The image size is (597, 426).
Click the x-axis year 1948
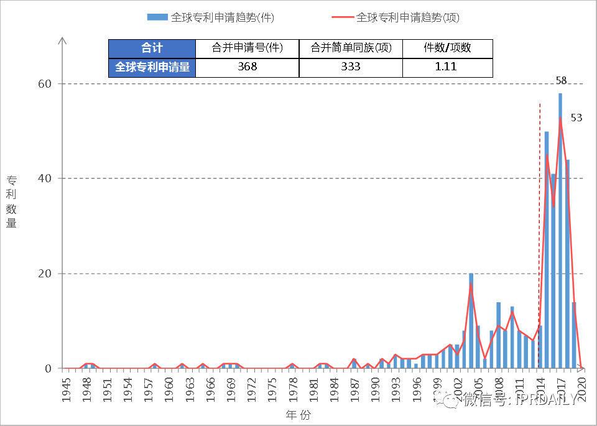pos(87,389)
